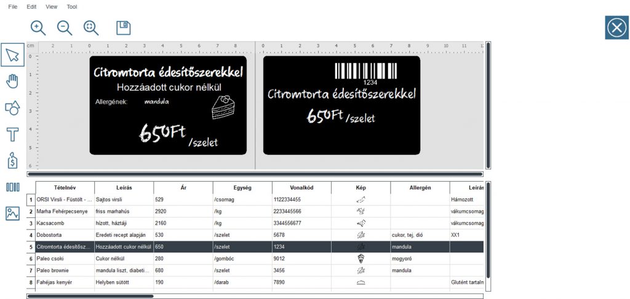Click the table's horizontal scrollbar
Image resolution: width=630 pixels, height=299 pixels.
coord(90,296)
